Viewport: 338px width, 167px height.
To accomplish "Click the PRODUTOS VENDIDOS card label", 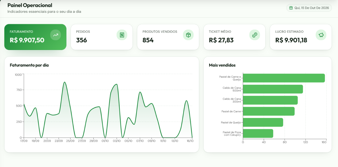I will [x=160, y=32].
